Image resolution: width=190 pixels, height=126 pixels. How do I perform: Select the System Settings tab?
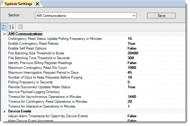click(18, 4)
